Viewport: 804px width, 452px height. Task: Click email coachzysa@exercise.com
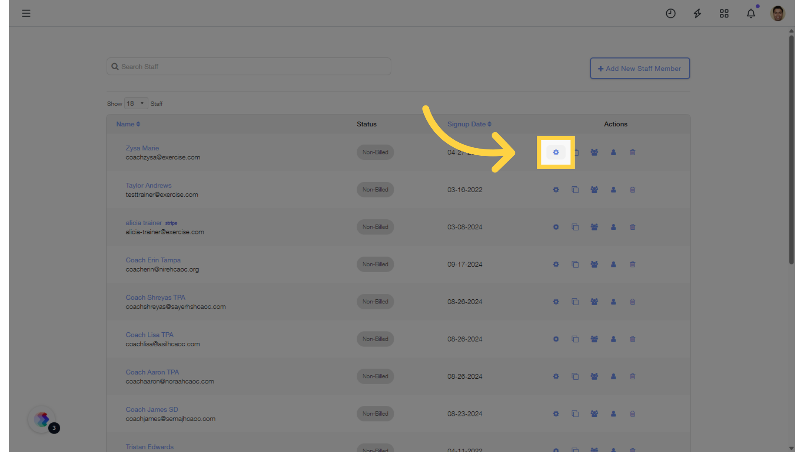coord(163,157)
